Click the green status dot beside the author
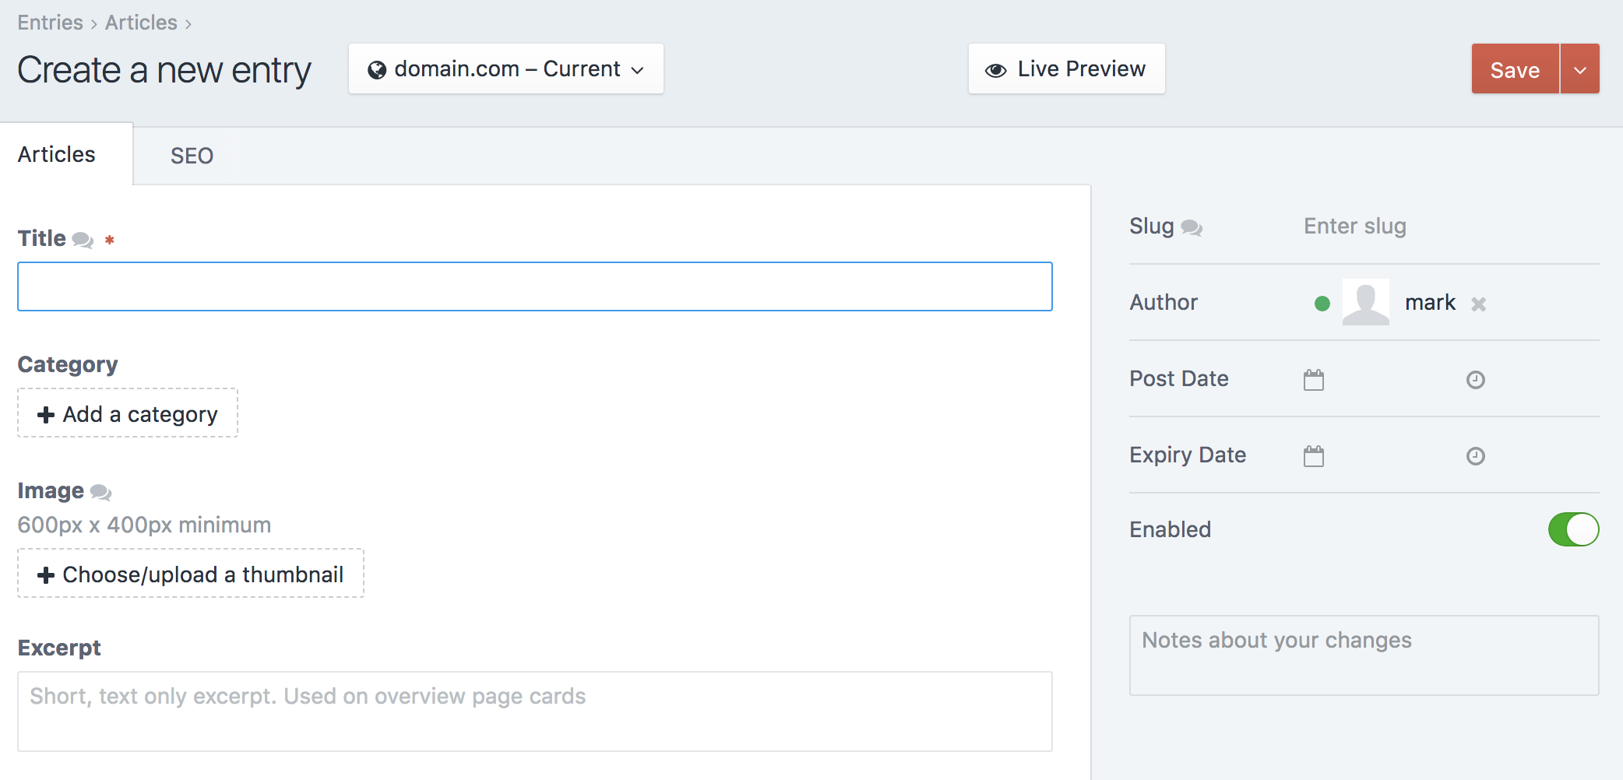 pos(1322,304)
